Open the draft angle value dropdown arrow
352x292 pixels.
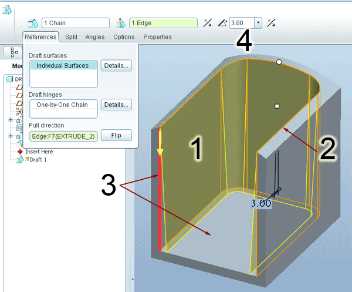(x=258, y=23)
